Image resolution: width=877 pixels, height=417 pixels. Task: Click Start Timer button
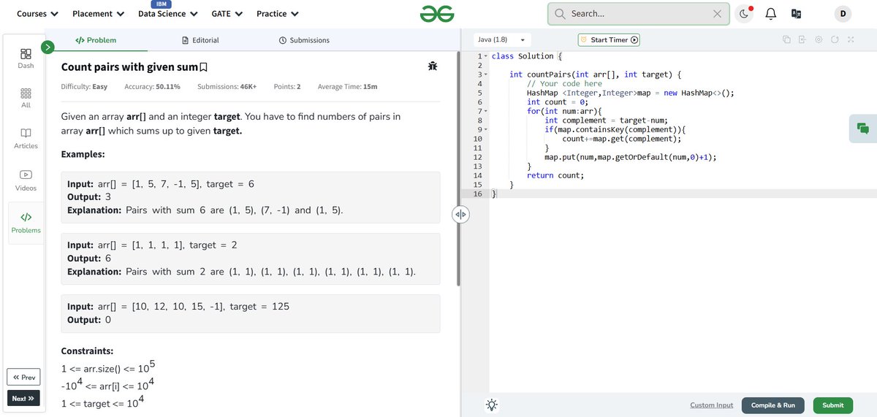click(609, 40)
